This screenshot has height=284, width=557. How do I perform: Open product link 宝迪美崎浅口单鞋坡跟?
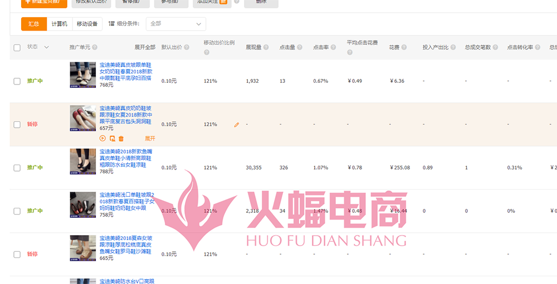(x=127, y=201)
